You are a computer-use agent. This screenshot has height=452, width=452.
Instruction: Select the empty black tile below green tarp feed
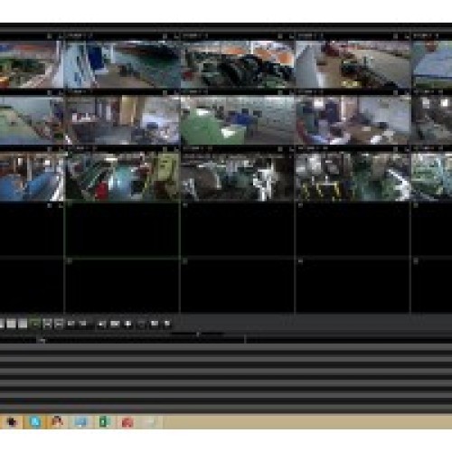click(238, 230)
